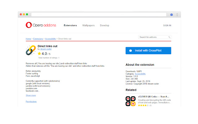Click the Direct links out chain icon
198x124 pixels.
[x=31, y=51]
